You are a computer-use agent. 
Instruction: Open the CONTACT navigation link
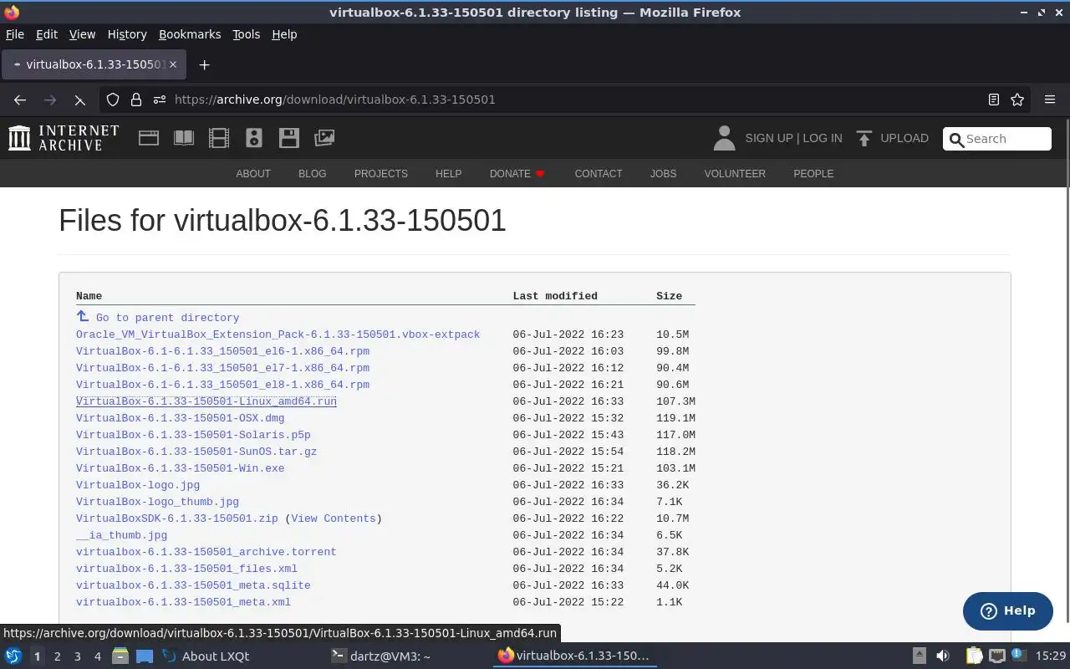click(x=599, y=174)
